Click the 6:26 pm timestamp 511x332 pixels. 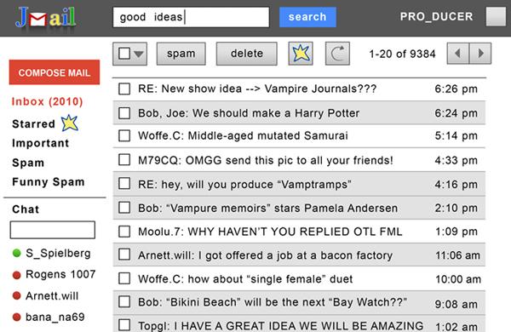(456, 89)
